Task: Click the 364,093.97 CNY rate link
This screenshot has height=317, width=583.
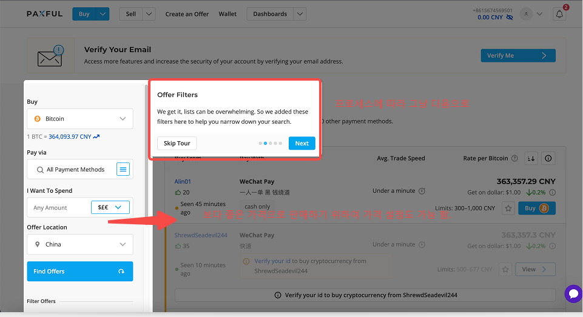Action: [x=70, y=137]
